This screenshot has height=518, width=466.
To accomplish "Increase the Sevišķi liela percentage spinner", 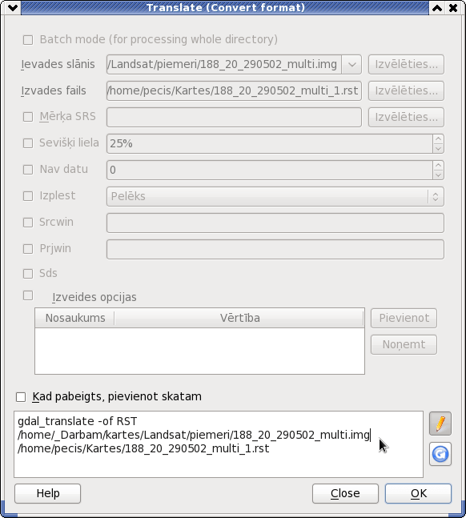I will 438,139.
